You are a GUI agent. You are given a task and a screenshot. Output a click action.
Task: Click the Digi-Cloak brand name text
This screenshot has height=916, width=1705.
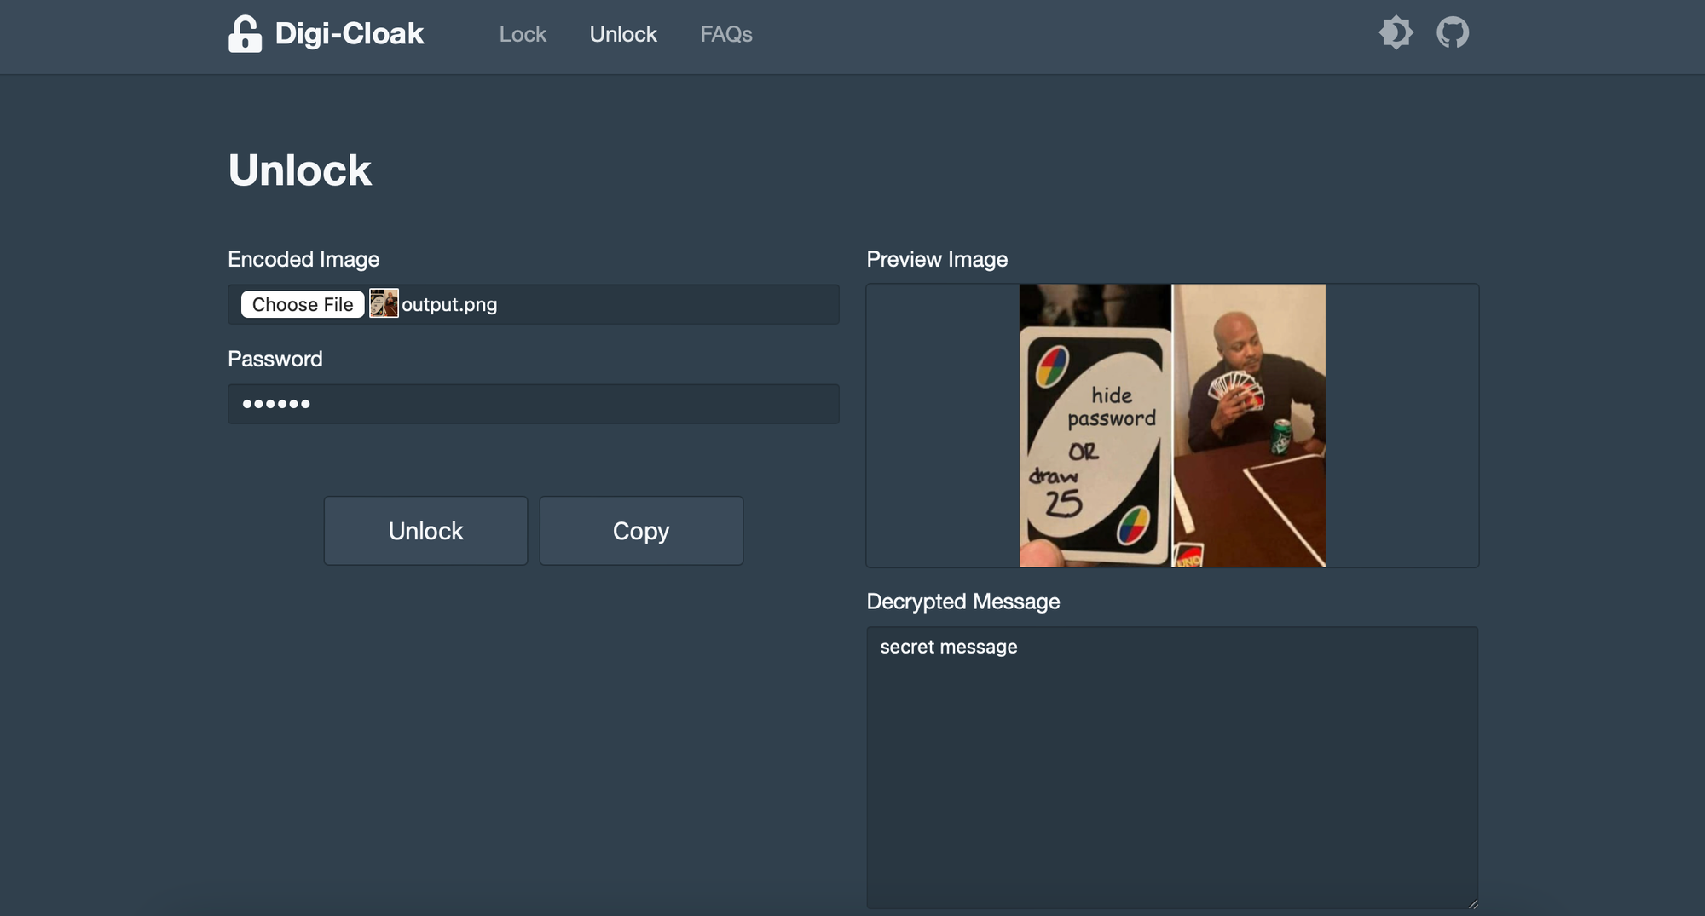tap(349, 34)
